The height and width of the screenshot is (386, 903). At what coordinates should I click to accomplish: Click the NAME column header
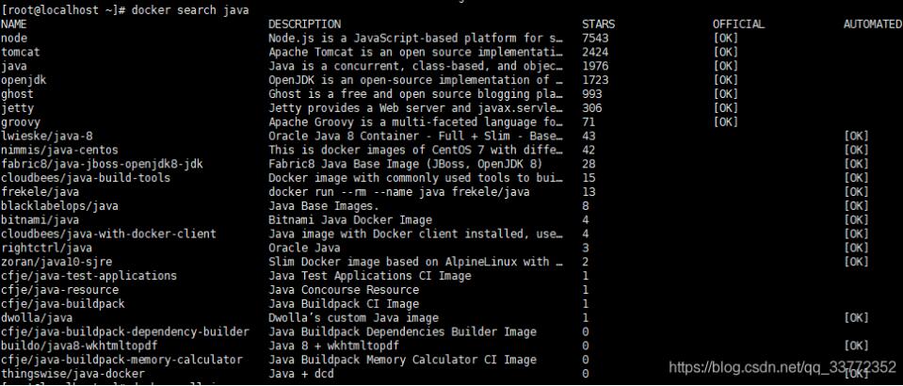click(x=14, y=24)
